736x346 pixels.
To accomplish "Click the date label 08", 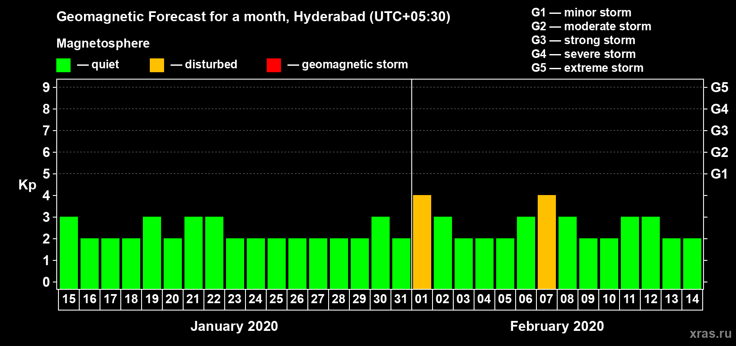I will pos(567,299).
